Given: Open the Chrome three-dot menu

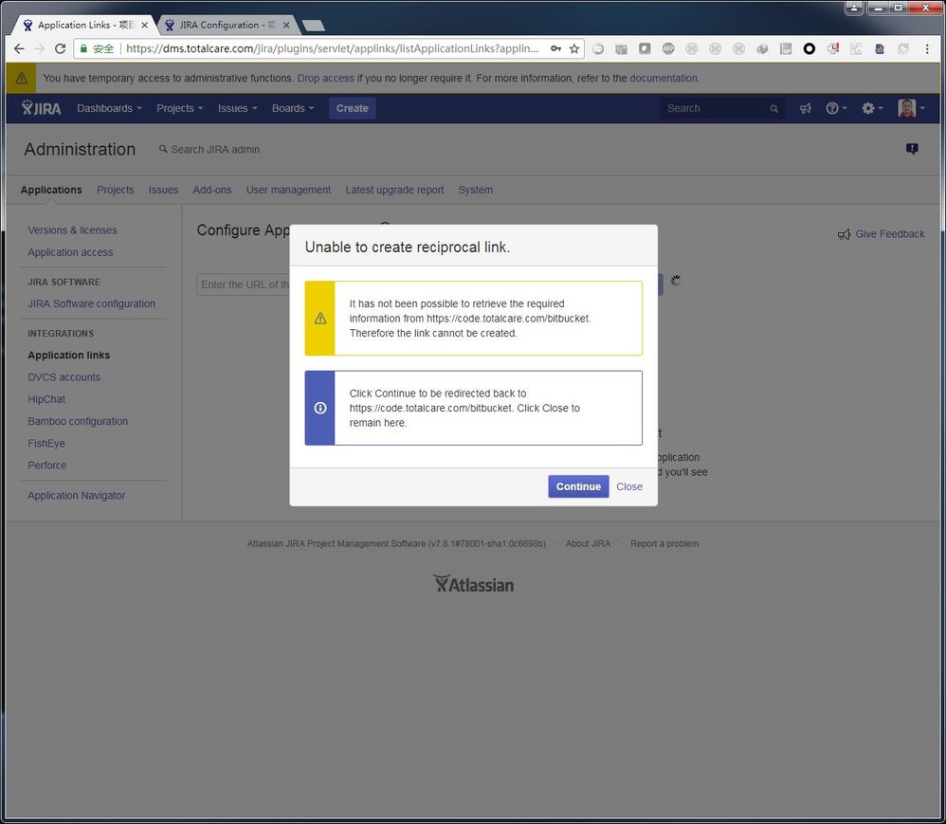Looking at the screenshot, I should [927, 49].
